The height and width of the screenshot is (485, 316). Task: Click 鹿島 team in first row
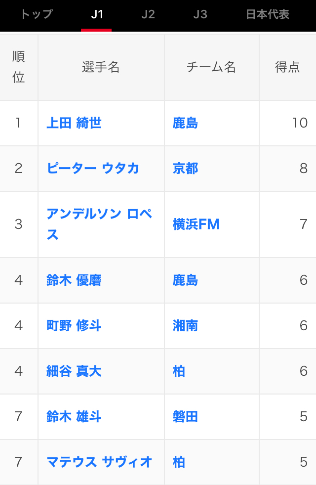pyautogui.click(x=185, y=123)
